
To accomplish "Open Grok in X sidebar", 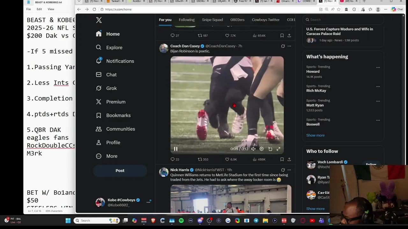I will pos(106,88).
